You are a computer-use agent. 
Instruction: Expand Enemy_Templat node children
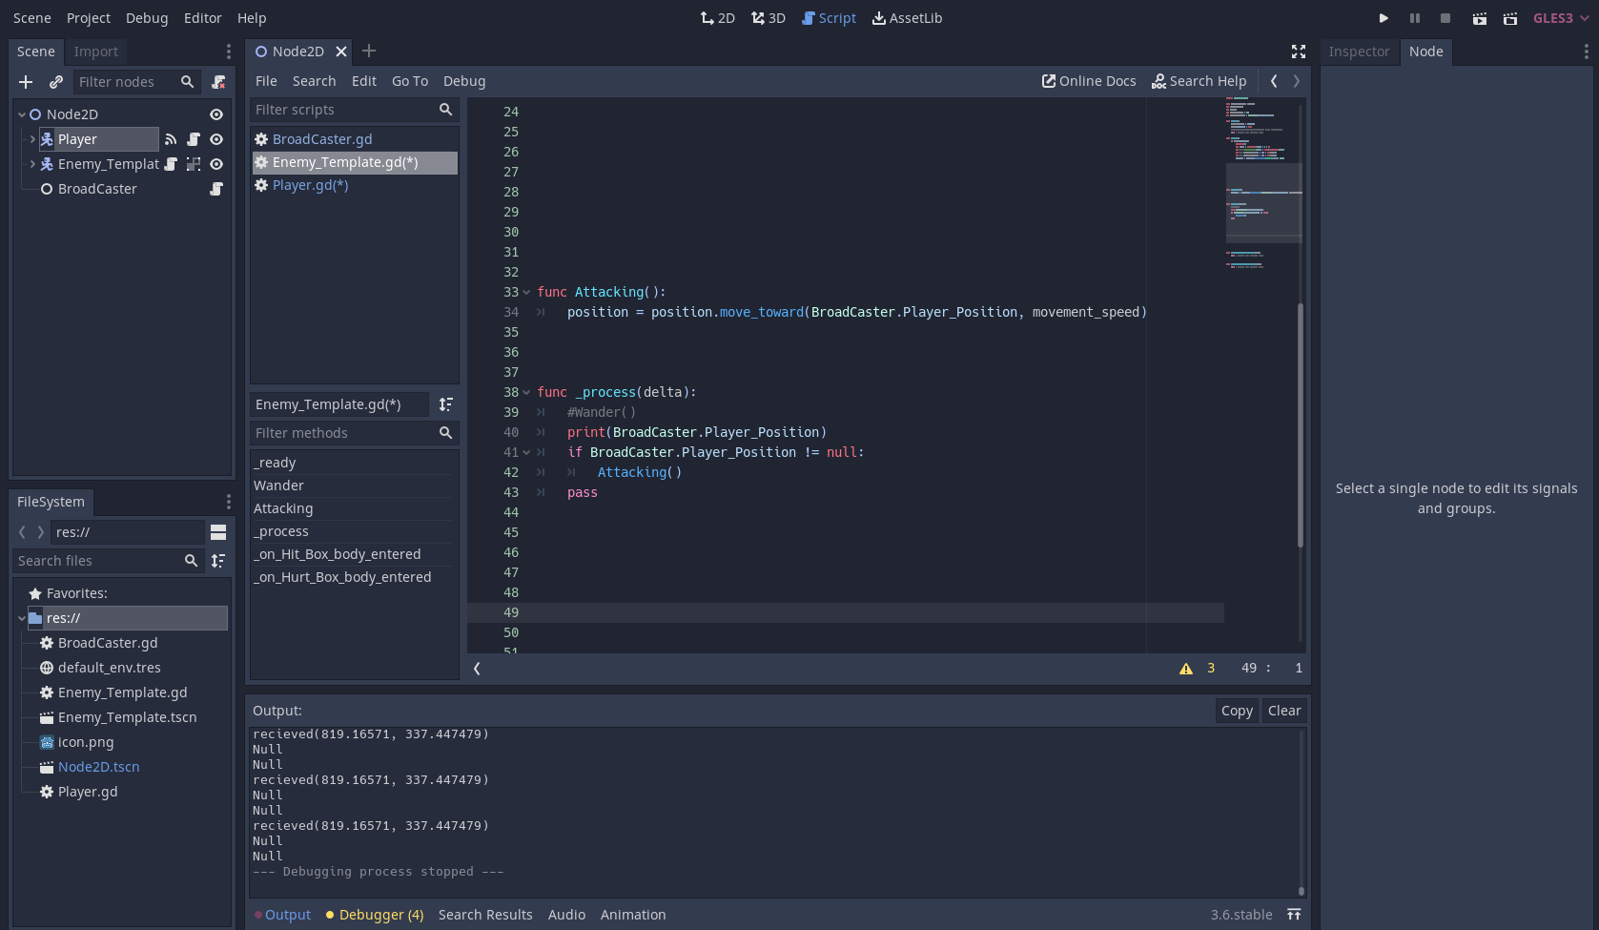pyautogui.click(x=32, y=164)
